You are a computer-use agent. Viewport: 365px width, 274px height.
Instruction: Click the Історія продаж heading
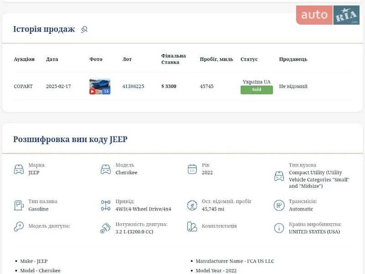click(x=44, y=29)
